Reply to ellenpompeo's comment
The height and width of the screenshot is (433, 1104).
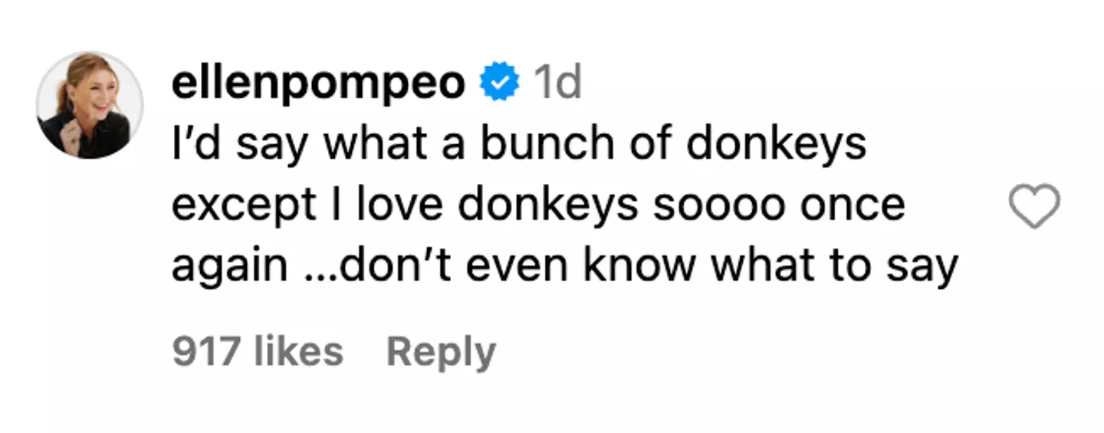pos(441,352)
